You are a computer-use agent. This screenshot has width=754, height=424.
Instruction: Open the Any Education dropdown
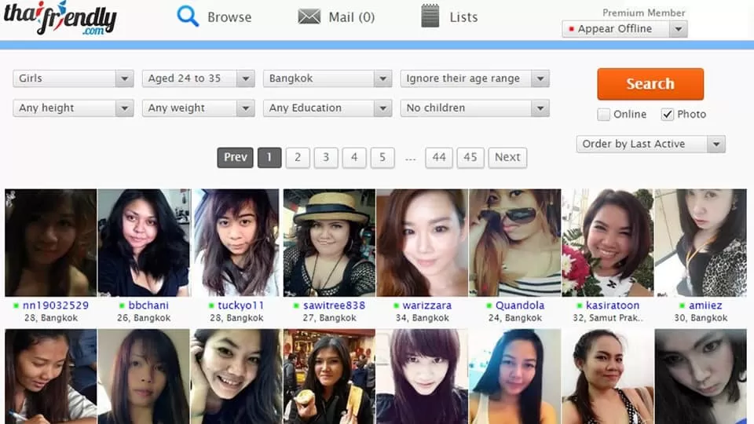(327, 108)
